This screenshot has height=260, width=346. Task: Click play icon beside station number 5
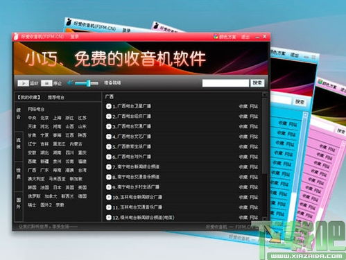pyautogui.click(x=109, y=146)
